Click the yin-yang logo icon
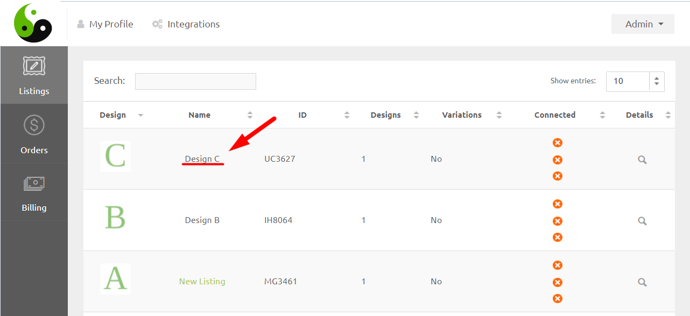Screen dimensions: 690x316 pos(33,23)
